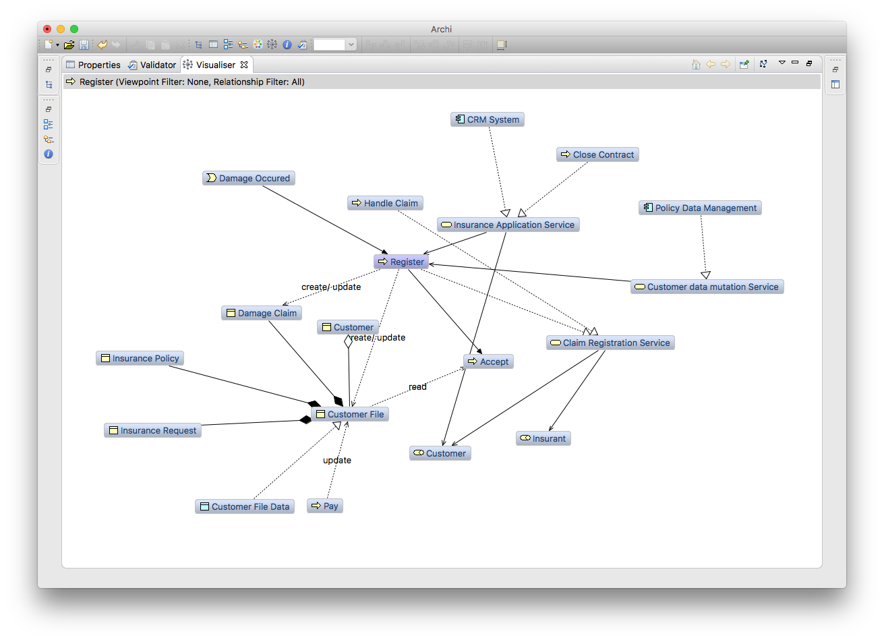Click the 'read' relationship label

click(417, 387)
